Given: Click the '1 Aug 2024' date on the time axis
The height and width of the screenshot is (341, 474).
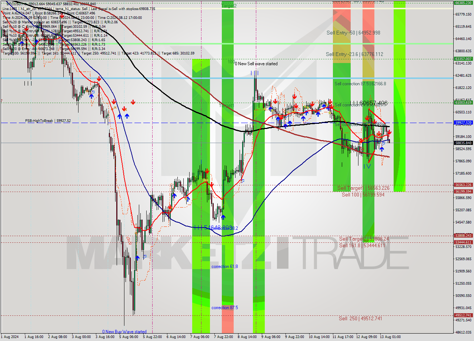Looking at the screenshot, I should point(9,337).
